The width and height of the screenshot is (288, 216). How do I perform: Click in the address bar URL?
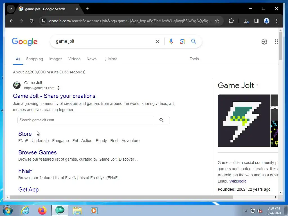click(130, 21)
